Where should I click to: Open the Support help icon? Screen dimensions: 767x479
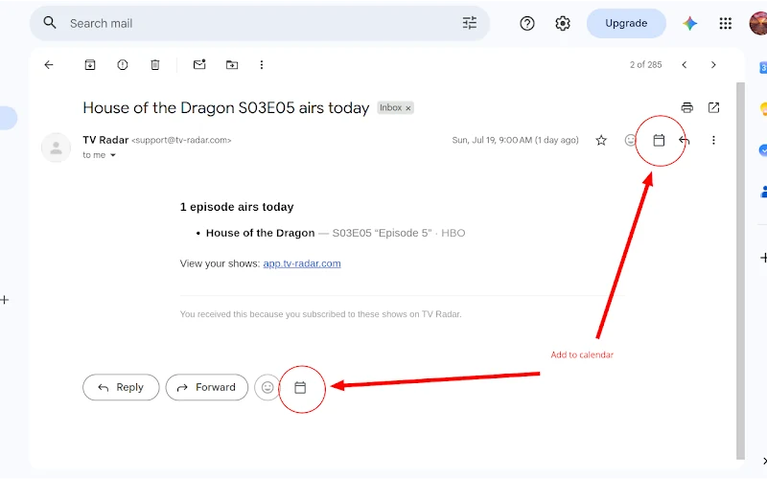(x=527, y=23)
